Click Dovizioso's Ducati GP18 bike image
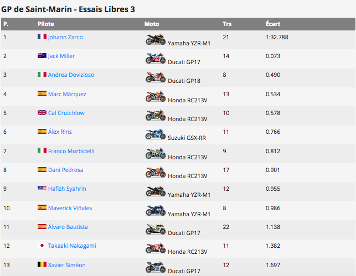Screen dimensions: 356x276 [x=156, y=77]
